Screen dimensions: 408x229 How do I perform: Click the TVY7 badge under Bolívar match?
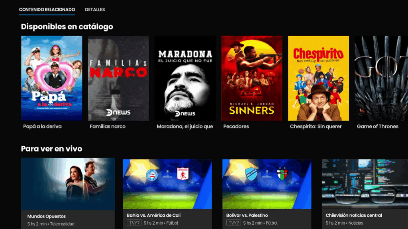[x=233, y=223]
